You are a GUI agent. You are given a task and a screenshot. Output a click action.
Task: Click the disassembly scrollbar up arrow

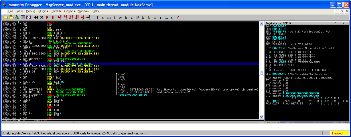click(x=261, y=24)
